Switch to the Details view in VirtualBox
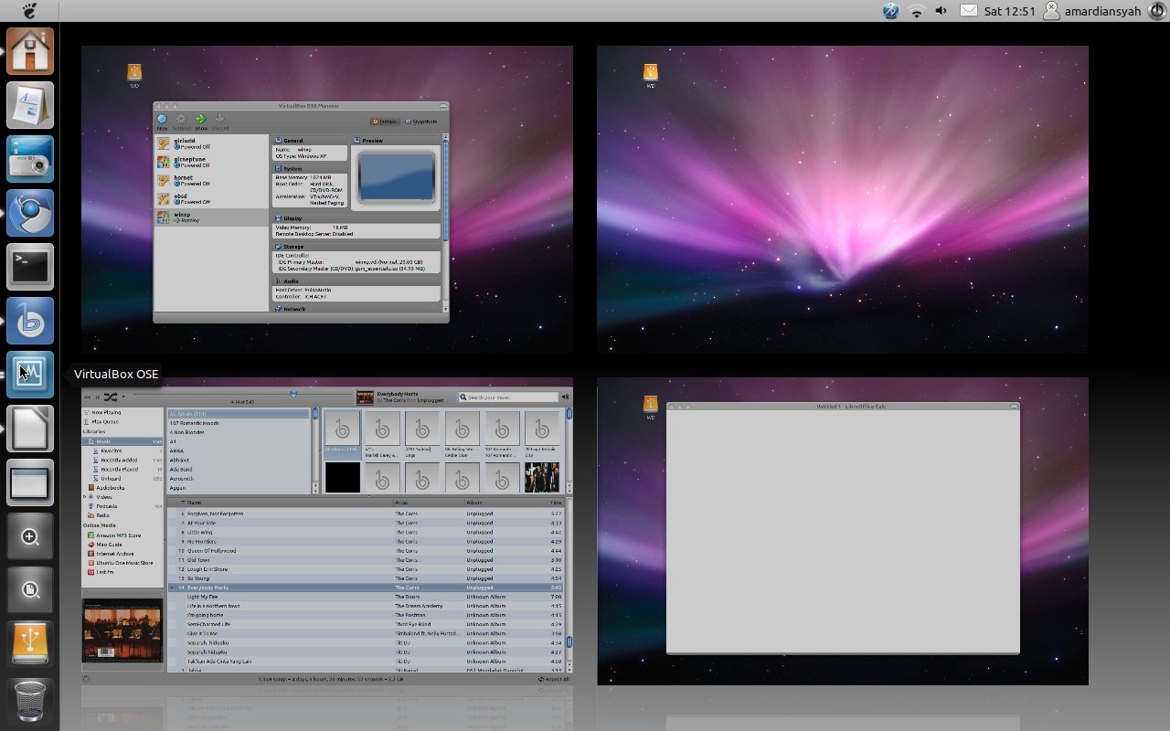 tap(385, 122)
